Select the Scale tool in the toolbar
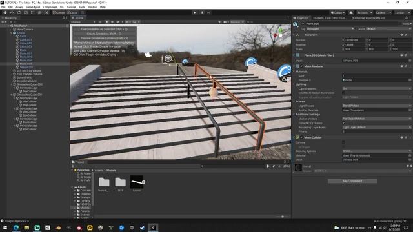The height and width of the screenshot is (232, 413). pyautogui.click(x=26, y=12)
